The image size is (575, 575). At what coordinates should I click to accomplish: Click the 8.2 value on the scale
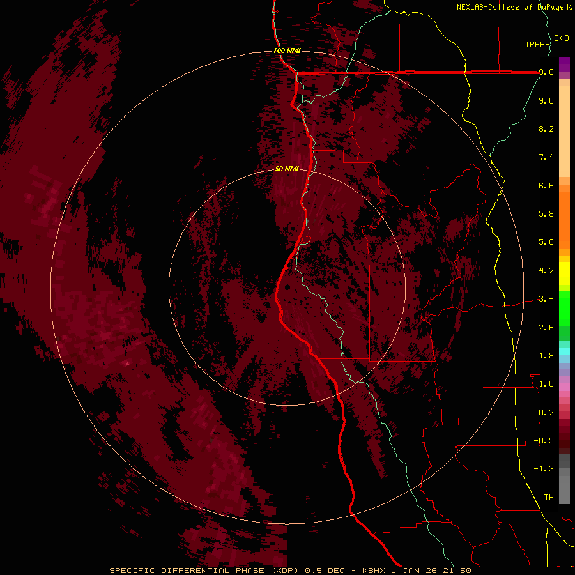[x=546, y=128]
